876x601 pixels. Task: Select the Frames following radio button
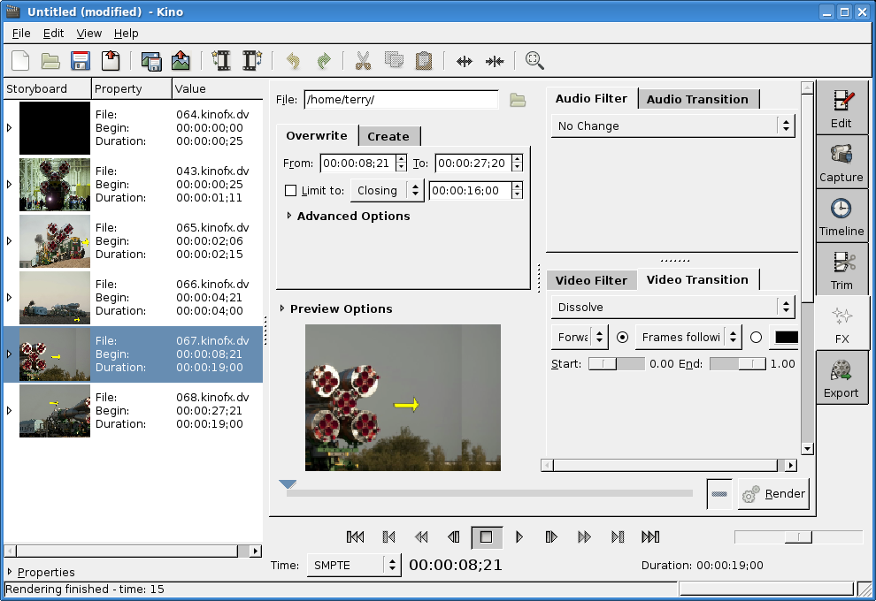click(622, 337)
